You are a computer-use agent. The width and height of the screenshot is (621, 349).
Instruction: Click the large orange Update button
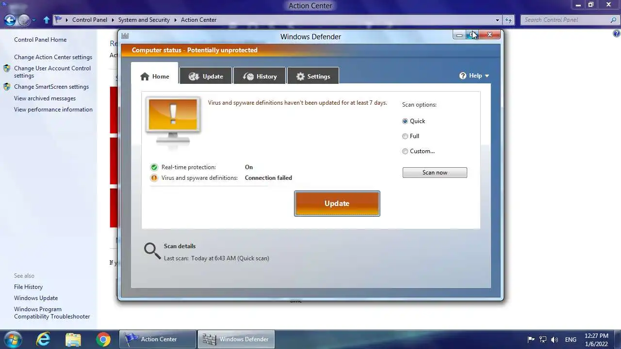click(337, 204)
